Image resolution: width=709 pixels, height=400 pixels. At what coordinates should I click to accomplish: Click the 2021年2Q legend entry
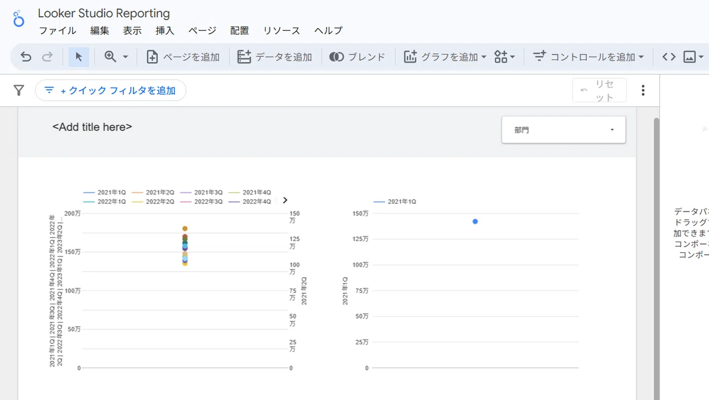153,193
